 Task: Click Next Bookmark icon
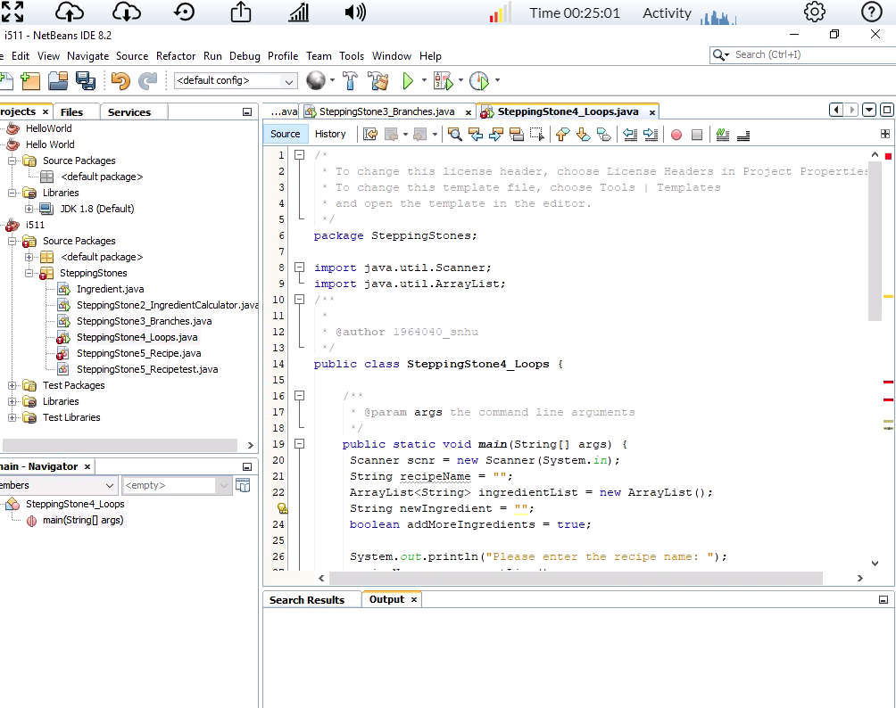[x=584, y=135]
